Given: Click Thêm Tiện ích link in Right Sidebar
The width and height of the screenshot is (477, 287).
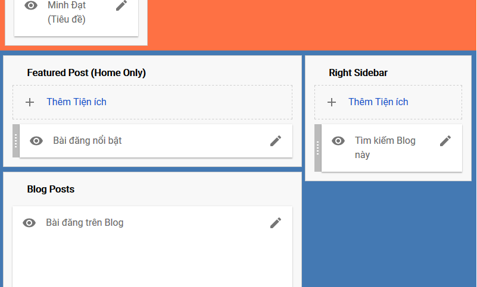Looking at the screenshot, I should (x=378, y=102).
